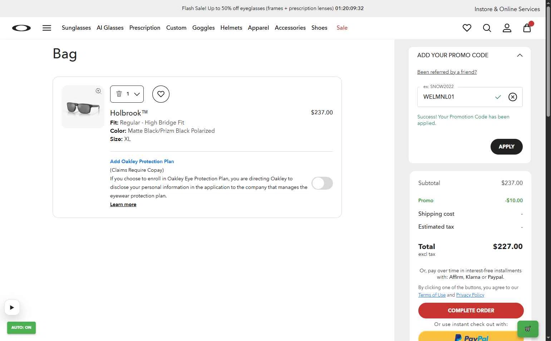Open the Apparel menu
The height and width of the screenshot is (341, 551).
[x=259, y=28]
